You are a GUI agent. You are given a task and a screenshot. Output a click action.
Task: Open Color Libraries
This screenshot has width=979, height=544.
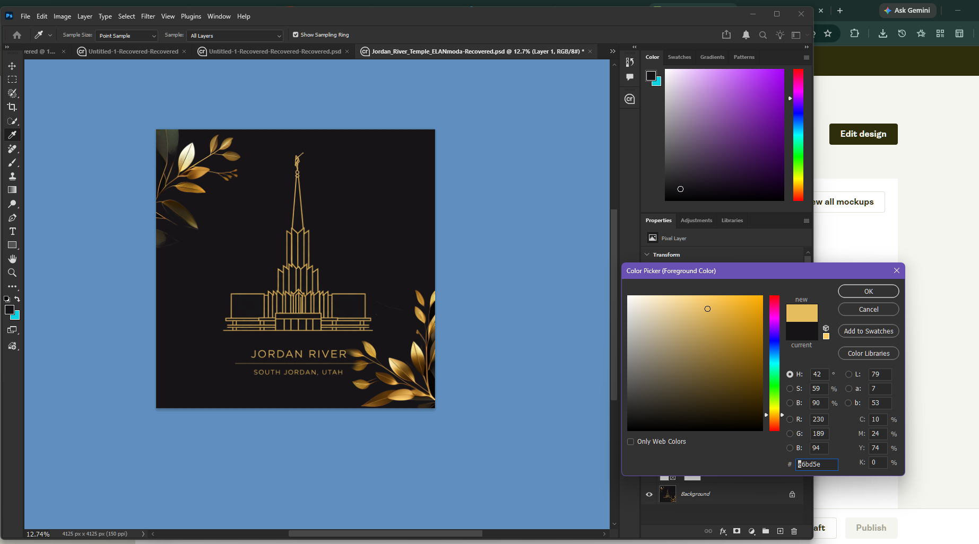coord(869,354)
